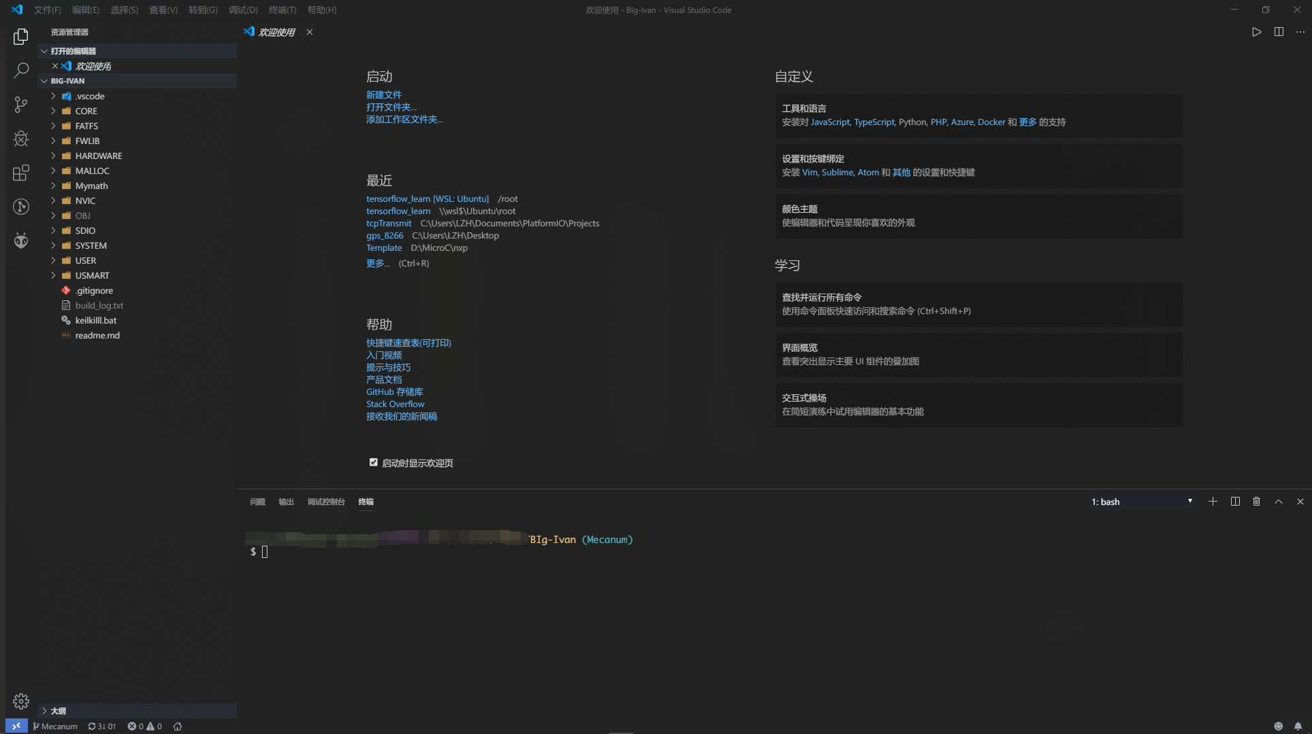Collapse the BIG-IVAN workspace section
This screenshot has height=734, width=1312.
[137, 81]
